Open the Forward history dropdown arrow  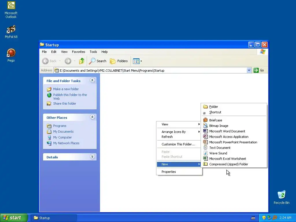click(x=75, y=61)
